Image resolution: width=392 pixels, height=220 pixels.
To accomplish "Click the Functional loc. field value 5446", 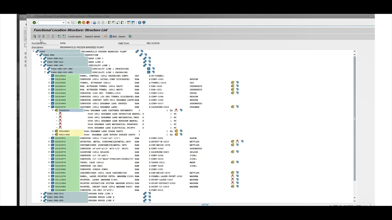I will (x=63, y=43).
